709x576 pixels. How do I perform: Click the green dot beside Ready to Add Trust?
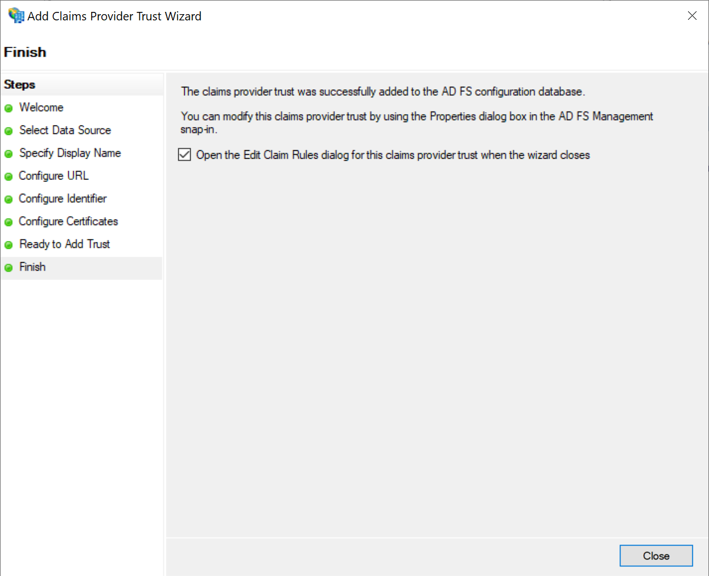pyautogui.click(x=8, y=245)
